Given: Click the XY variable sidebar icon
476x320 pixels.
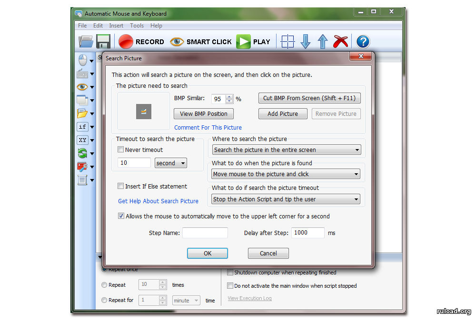Looking at the screenshot, I should 82,140.
